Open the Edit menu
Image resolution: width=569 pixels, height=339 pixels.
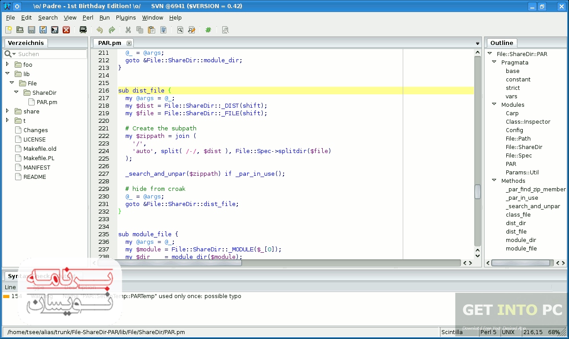coord(27,17)
